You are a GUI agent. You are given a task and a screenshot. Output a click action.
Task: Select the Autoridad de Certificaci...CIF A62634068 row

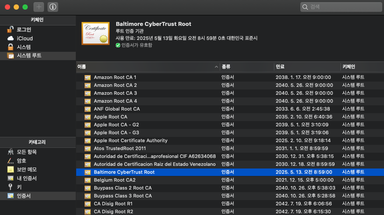coord(230,156)
